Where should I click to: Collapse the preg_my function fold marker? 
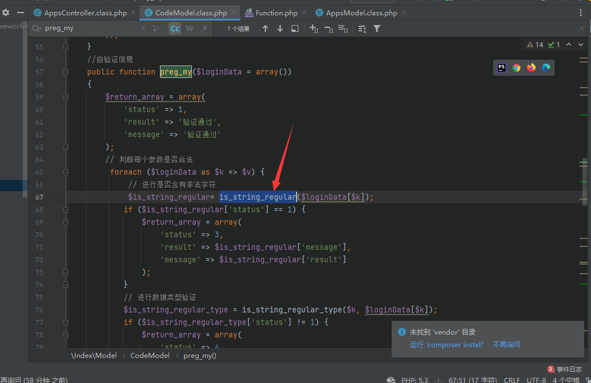65,72
